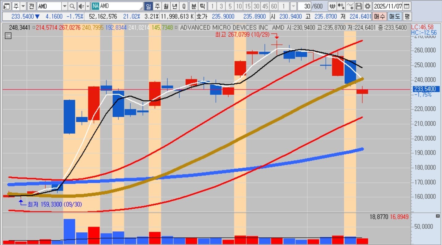The height and width of the screenshot is (245, 442).
Task: Click the NA AMD stock name box
Action: (117, 6)
